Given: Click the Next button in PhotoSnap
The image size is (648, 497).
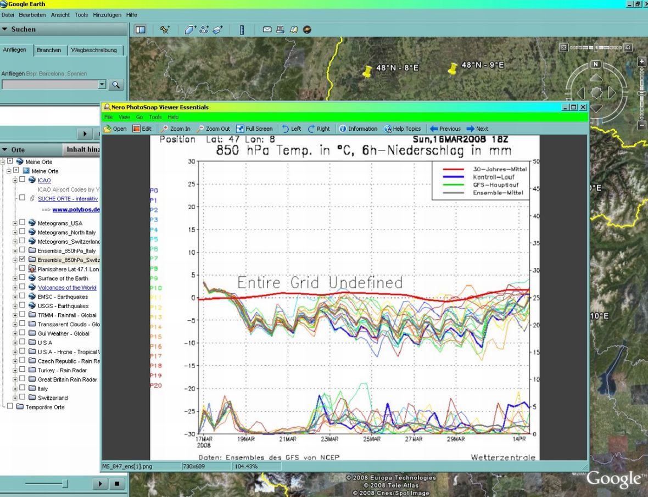Looking at the screenshot, I should coord(477,129).
